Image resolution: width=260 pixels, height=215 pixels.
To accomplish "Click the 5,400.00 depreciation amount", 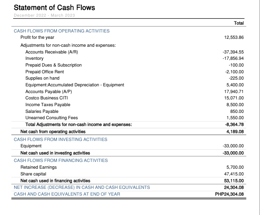I will point(235,85).
